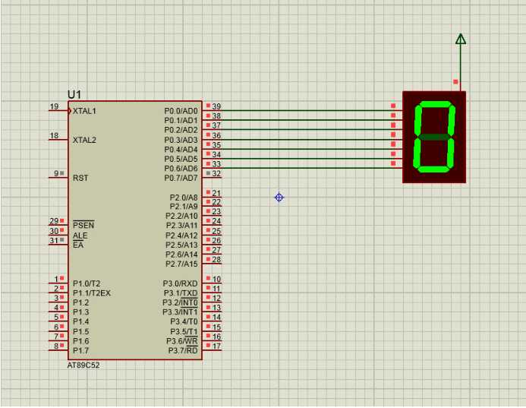This screenshot has height=408, width=526.
Task: Click pin number 18 next to XTAL2
Action: (x=54, y=136)
